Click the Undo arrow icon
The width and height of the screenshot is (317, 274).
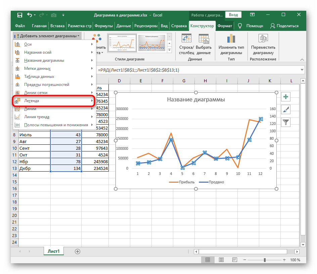pos(30,15)
